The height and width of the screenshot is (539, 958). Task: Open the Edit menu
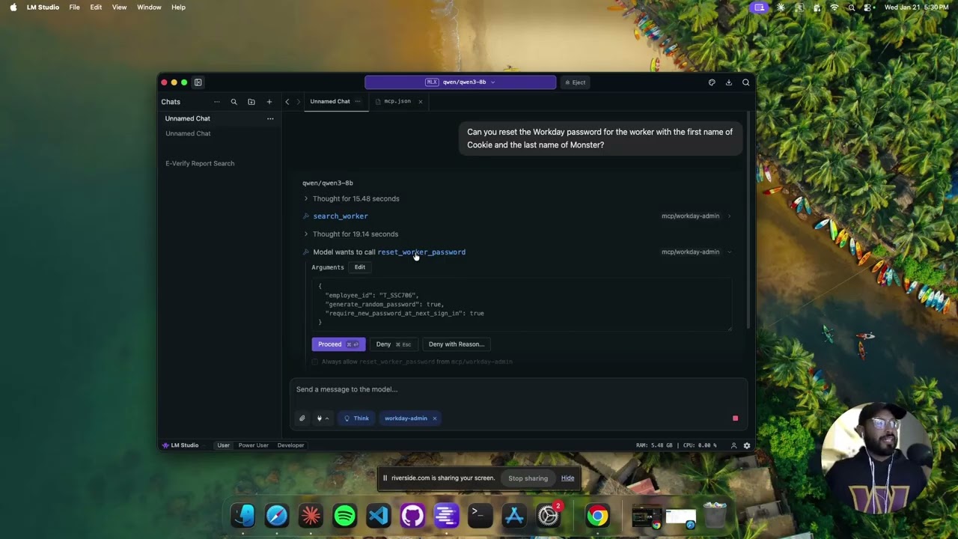[x=96, y=7]
